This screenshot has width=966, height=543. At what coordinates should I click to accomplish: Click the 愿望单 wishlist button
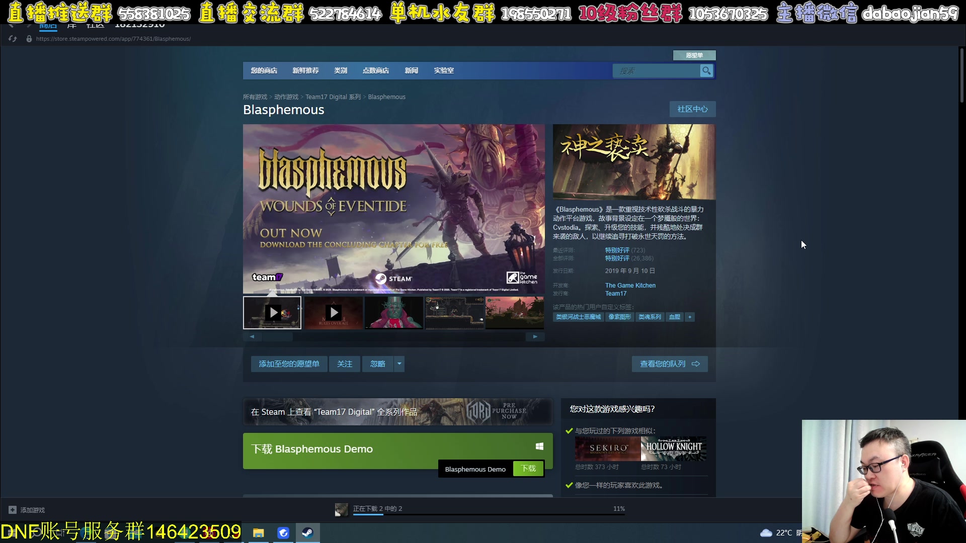click(x=694, y=55)
